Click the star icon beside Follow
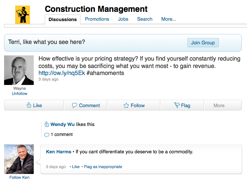This screenshot has height=181, width=247. [126, 105]
